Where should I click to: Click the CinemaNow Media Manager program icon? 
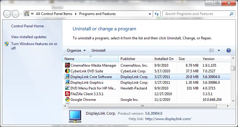point(67,65)
